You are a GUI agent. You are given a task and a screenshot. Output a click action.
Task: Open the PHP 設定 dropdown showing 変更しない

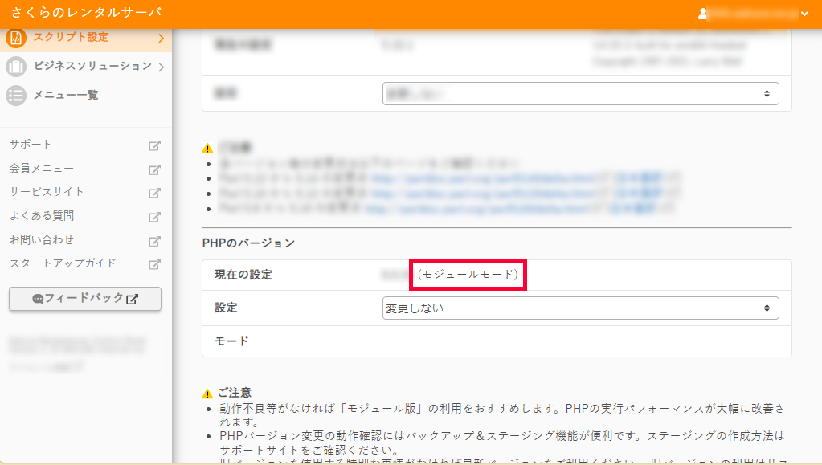click(x=580, y=308)
